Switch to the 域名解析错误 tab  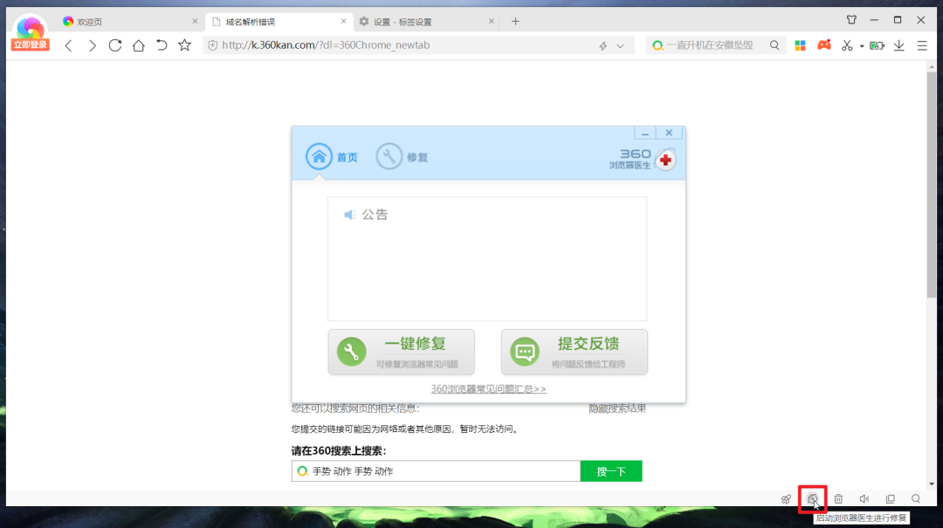279,22
